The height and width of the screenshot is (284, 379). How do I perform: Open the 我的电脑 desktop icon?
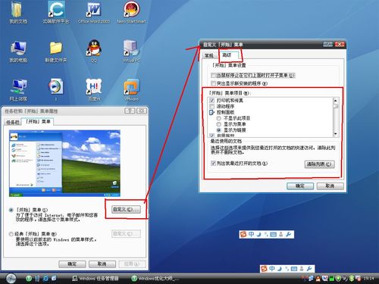(x=18, y=51)
